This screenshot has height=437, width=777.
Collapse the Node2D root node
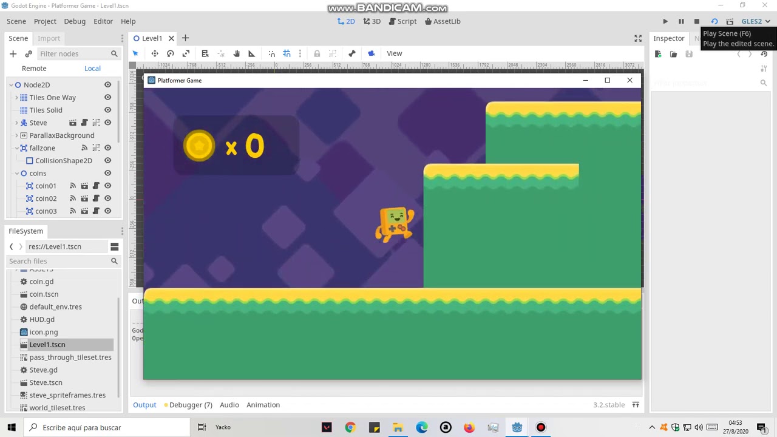click(x=11, y=85)
